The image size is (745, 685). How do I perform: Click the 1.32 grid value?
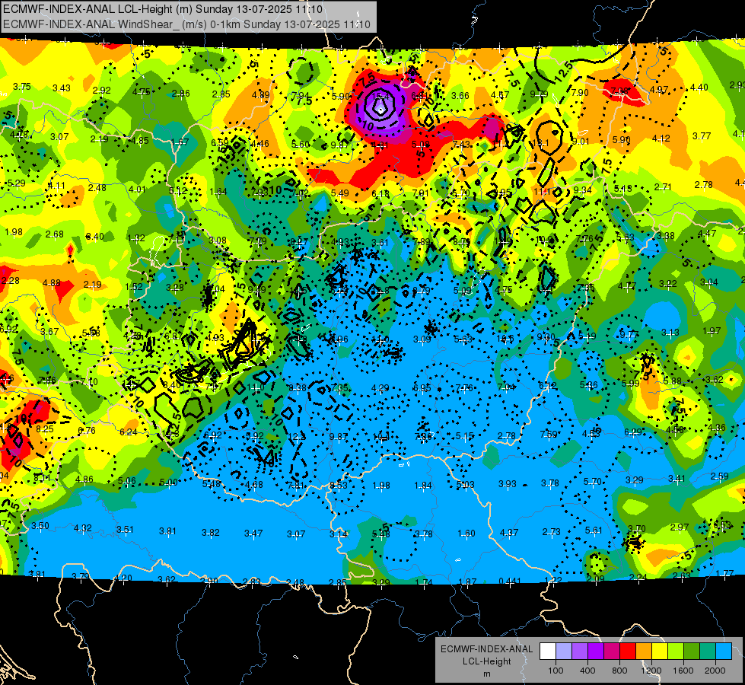pos(136,237)
